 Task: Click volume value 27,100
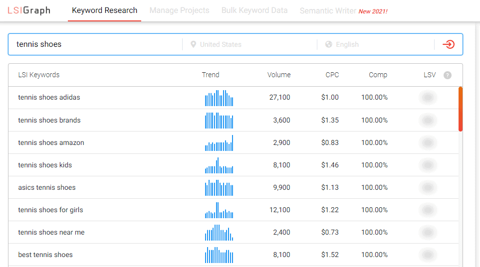tap(280, 98)
